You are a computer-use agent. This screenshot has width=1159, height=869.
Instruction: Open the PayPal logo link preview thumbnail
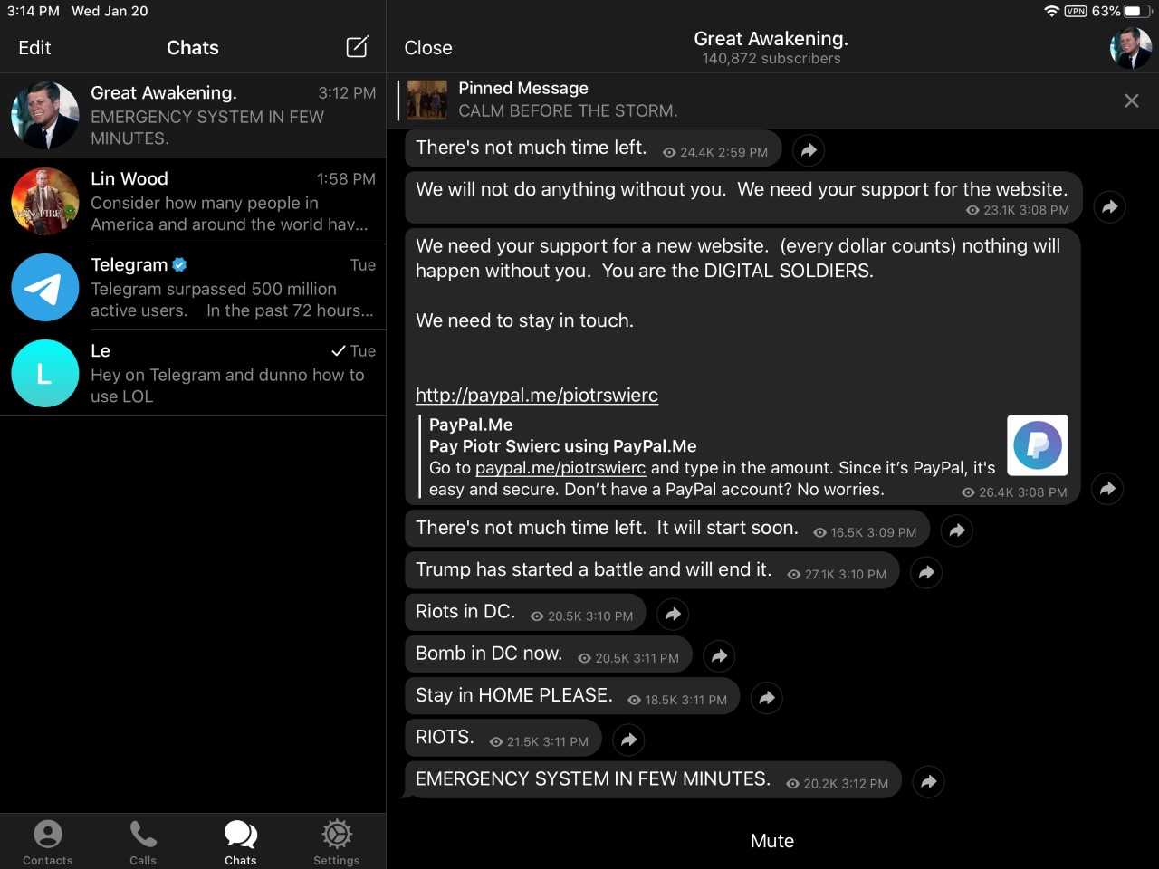[x=1038, y=445]
